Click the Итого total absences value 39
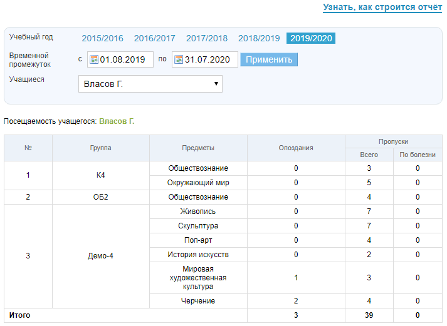 369,315
